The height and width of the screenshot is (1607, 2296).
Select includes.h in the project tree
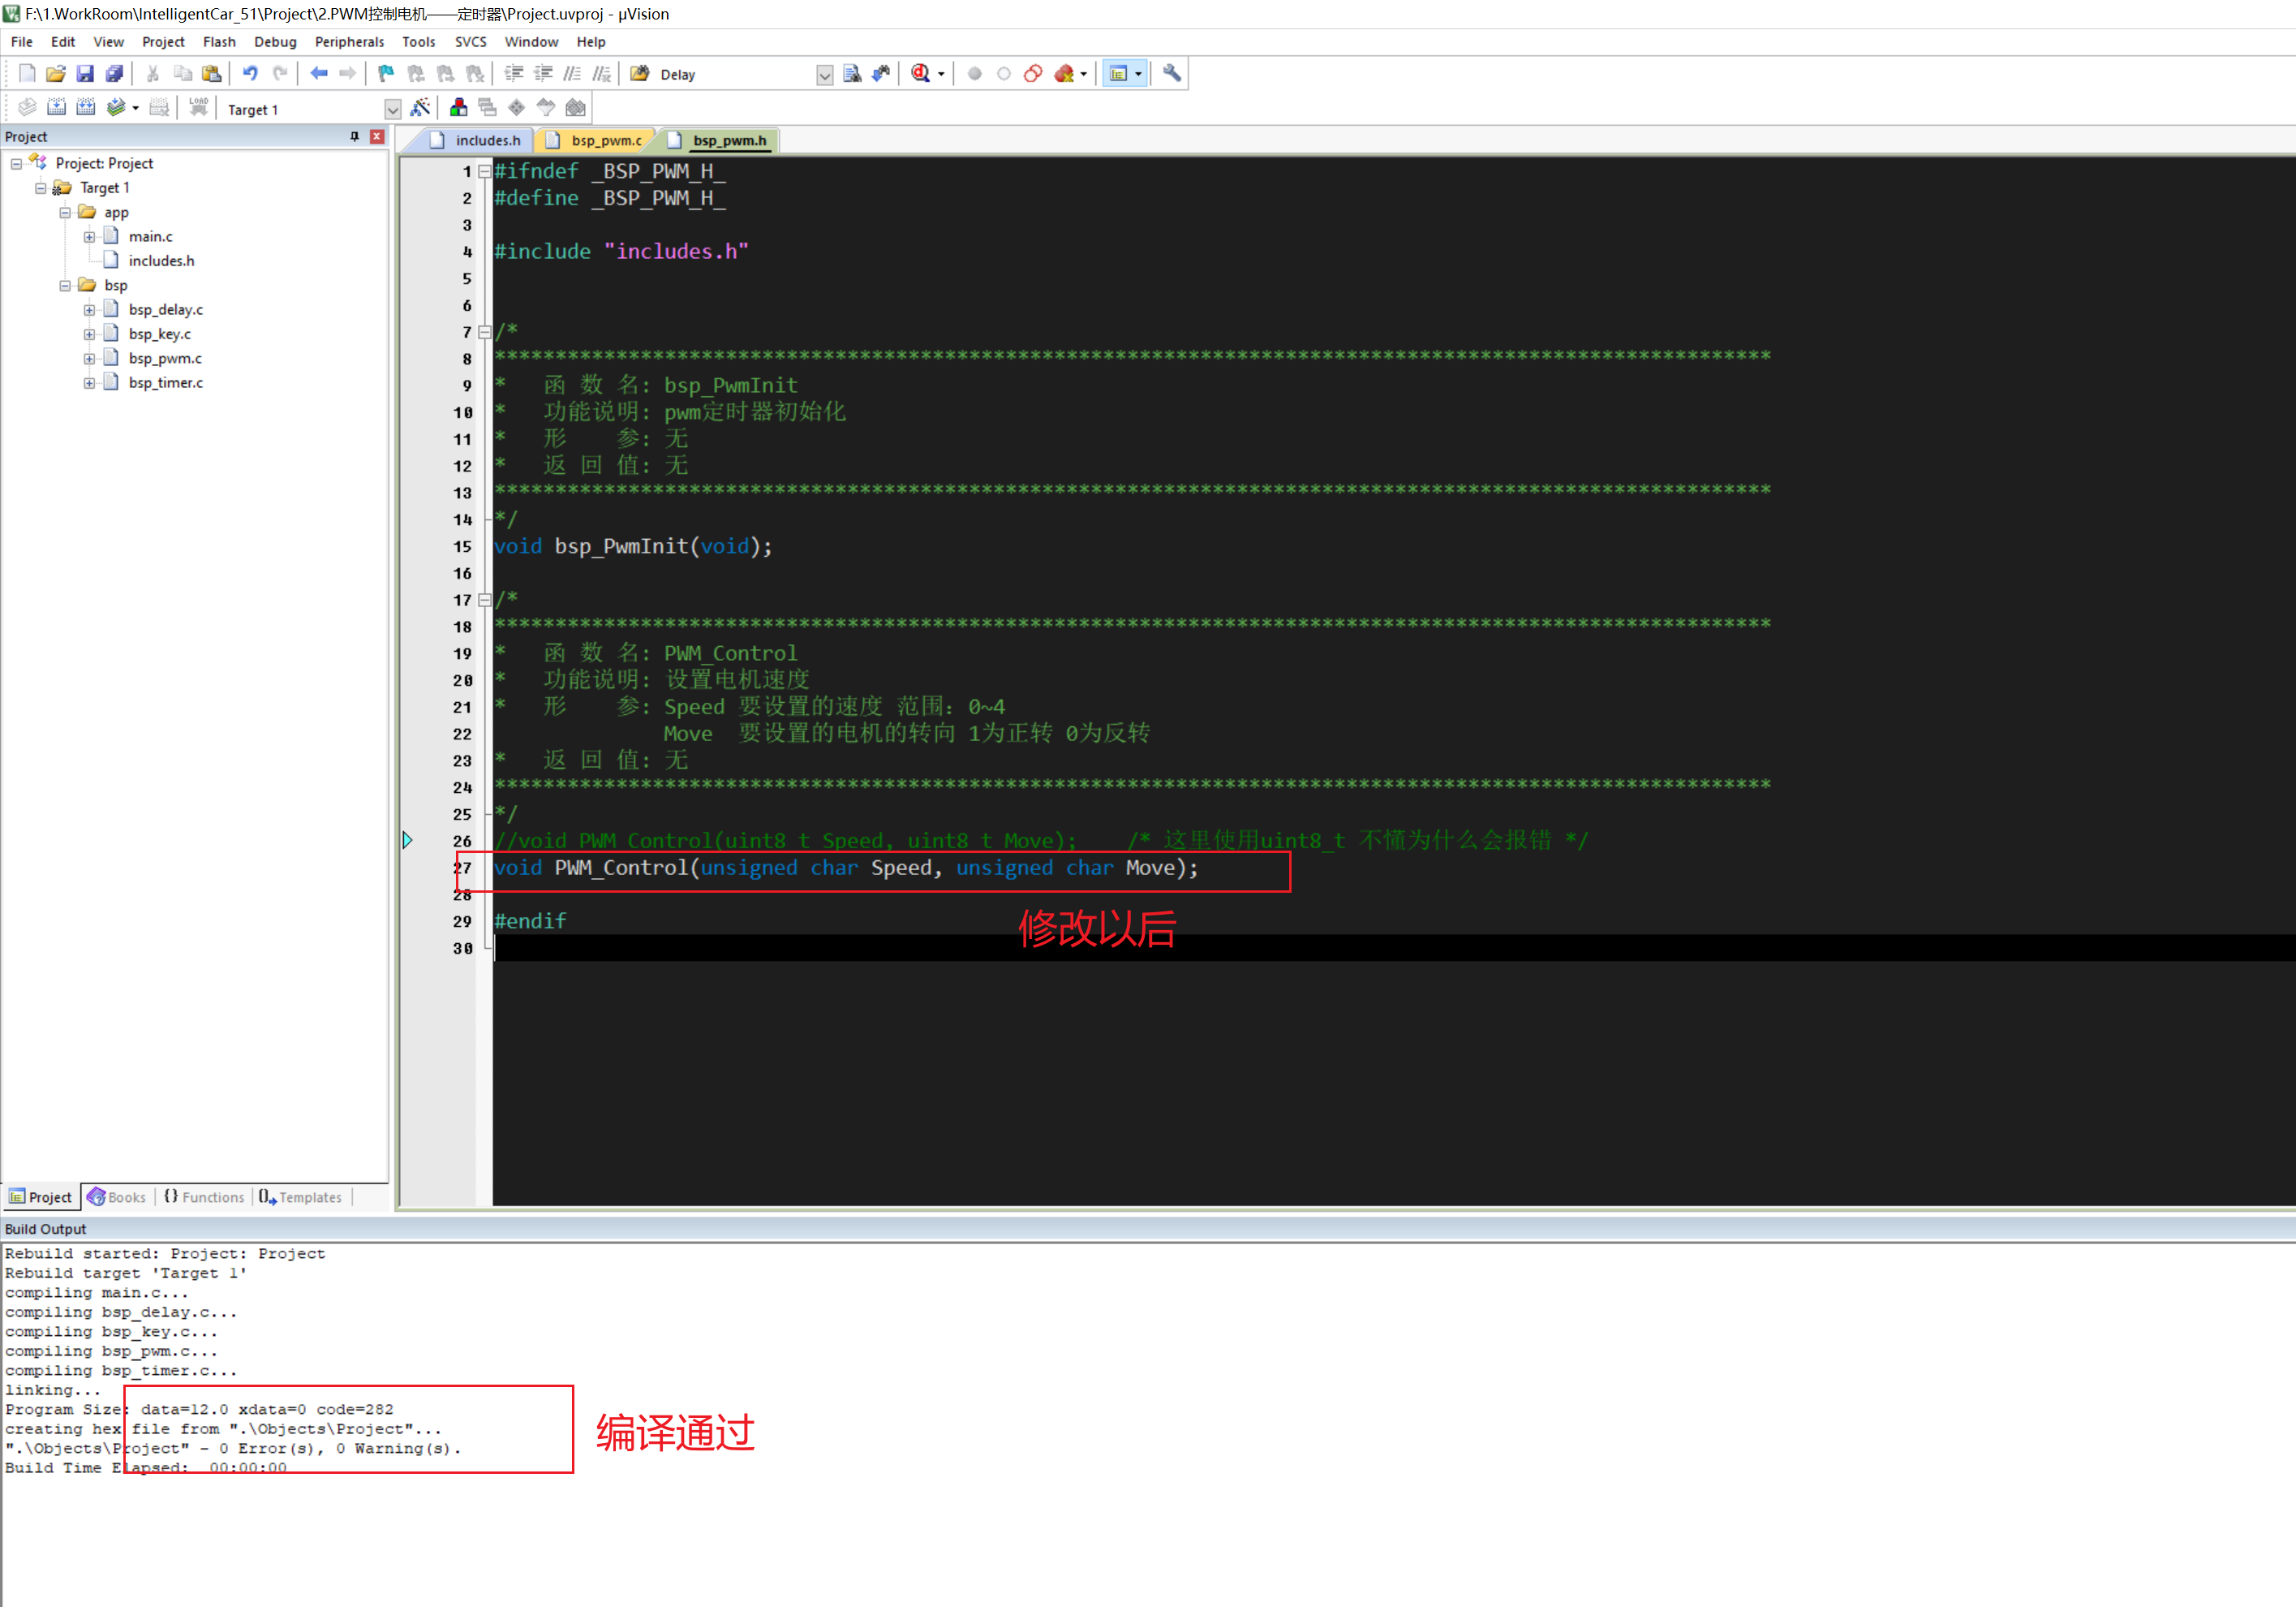tap(161, 261)
